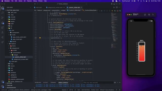This screenshot has height=91, width=162.
Task: Expand the OUTLINE section
Action: click(x=9, y=83)
